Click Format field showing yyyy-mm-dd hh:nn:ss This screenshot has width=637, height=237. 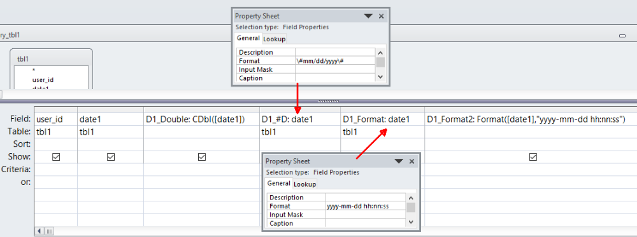click(366, 207)
